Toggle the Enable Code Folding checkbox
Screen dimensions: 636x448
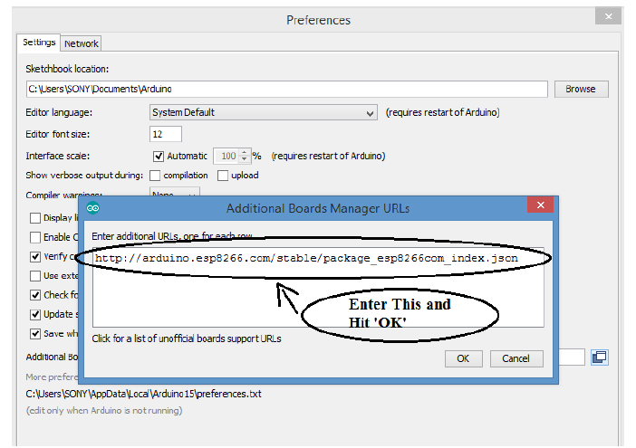click(x=35, y=237)
